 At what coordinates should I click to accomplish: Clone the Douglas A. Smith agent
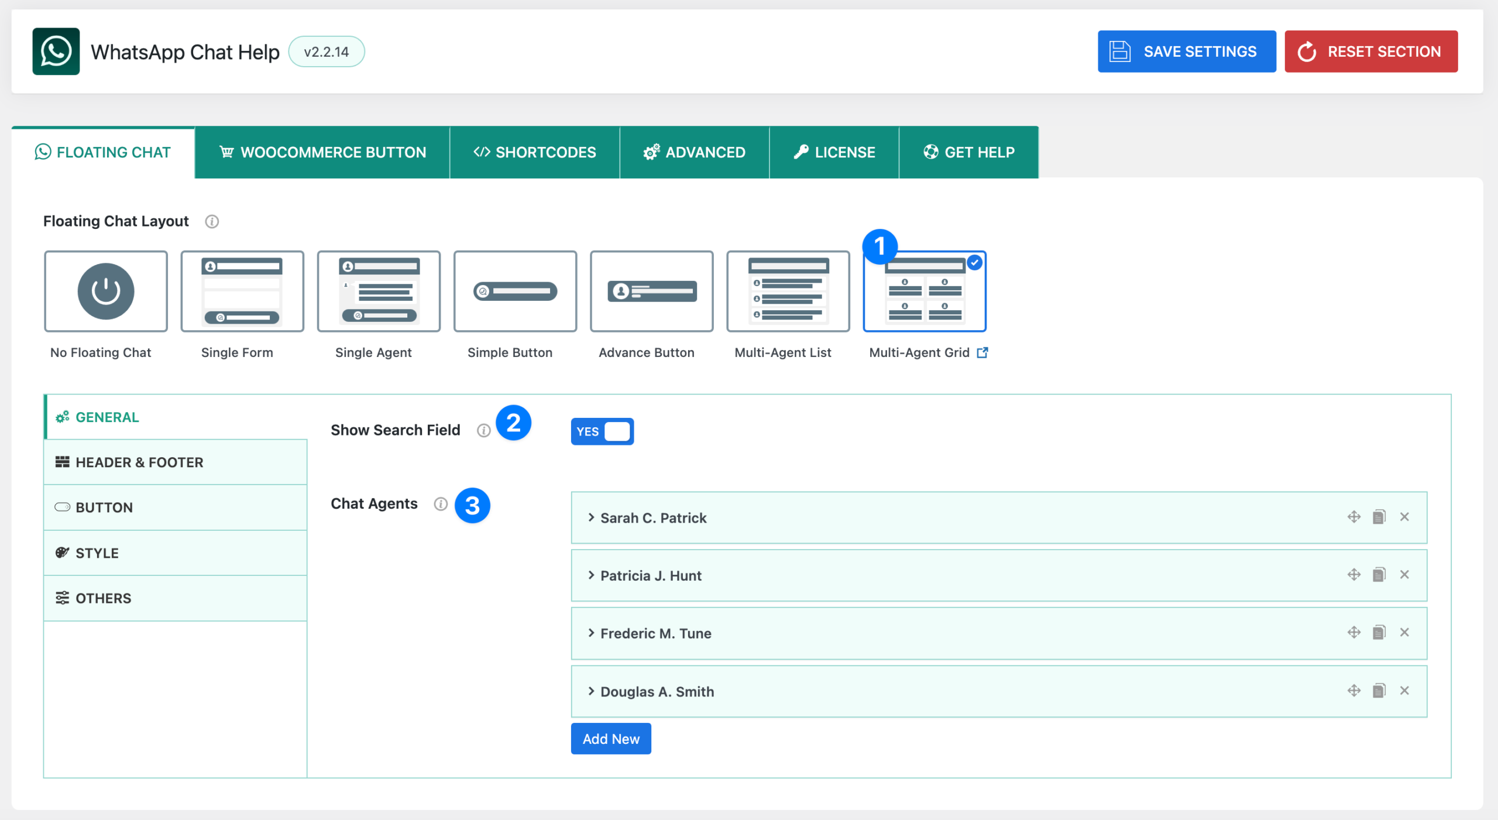1379,691
